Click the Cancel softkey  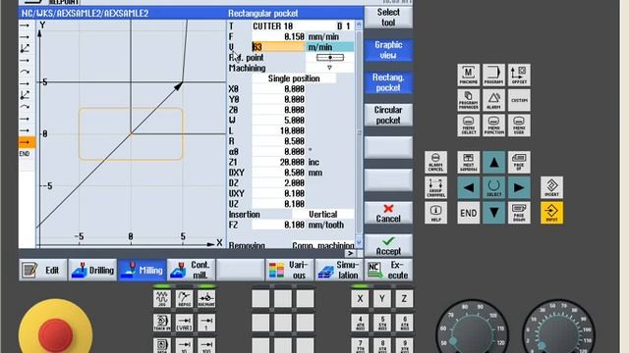[388, 213]
